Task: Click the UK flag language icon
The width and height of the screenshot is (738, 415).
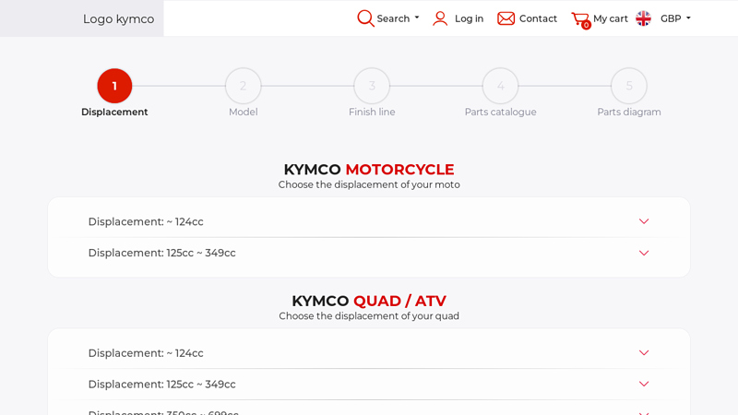Action: [x=643, y=18]
